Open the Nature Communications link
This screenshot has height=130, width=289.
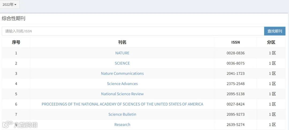(x=122, y=73)
